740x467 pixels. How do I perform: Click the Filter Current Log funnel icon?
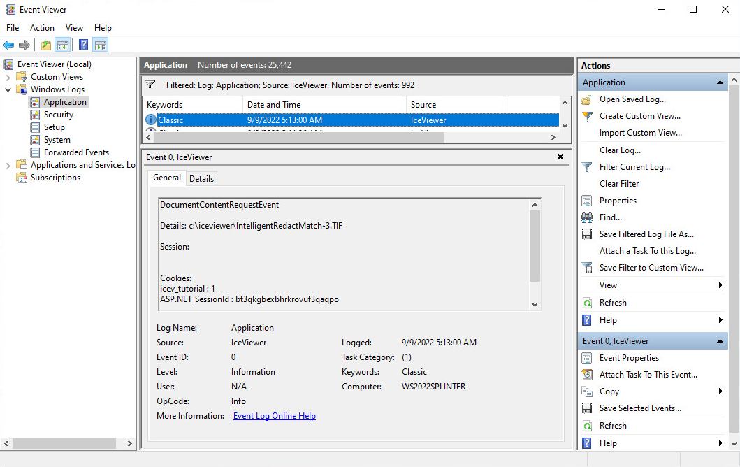(587, 167)
